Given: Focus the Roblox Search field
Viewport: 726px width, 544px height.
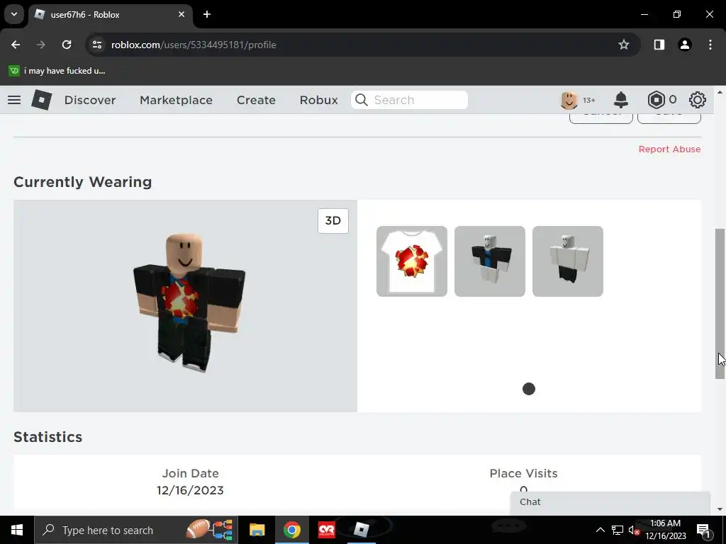Looking at the screenshot, I should (x=409, y=100).
